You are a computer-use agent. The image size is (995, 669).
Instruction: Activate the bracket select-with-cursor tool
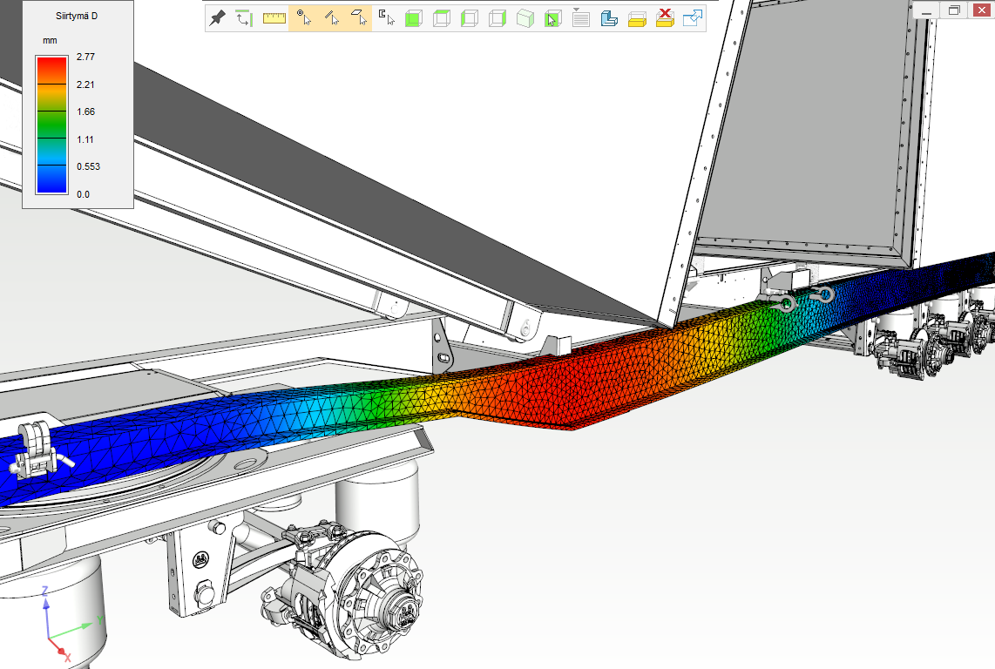coord(387,17)
